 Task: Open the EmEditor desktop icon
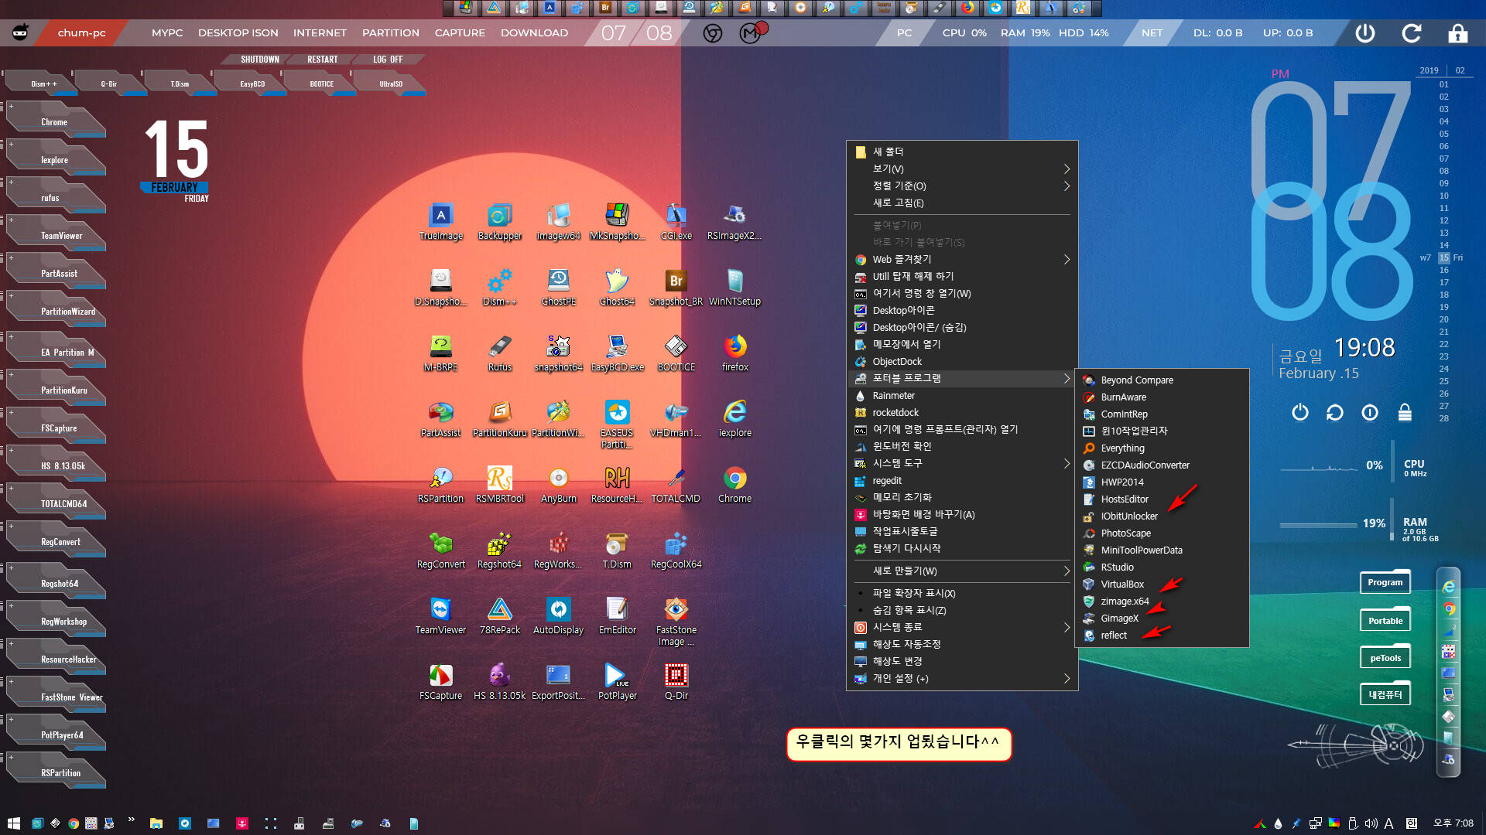point(617,616)
